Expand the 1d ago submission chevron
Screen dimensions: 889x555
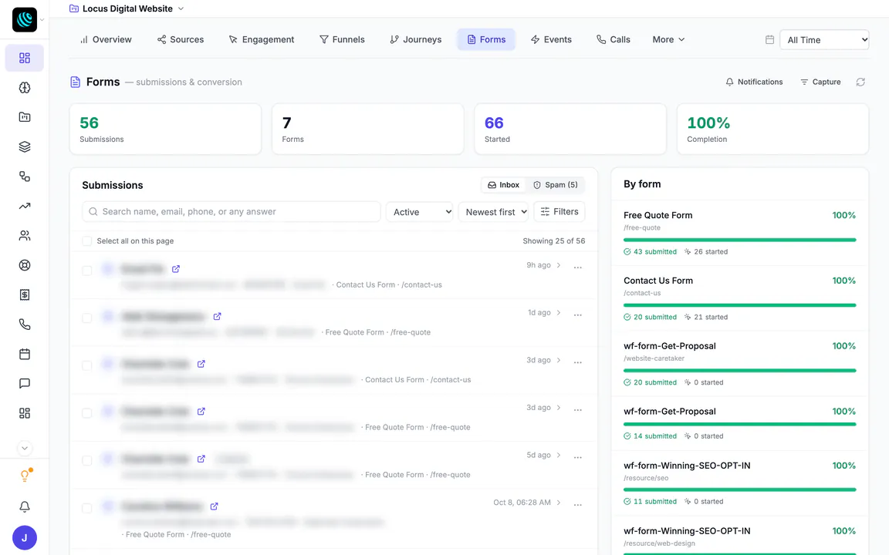(x=559, y=313)
